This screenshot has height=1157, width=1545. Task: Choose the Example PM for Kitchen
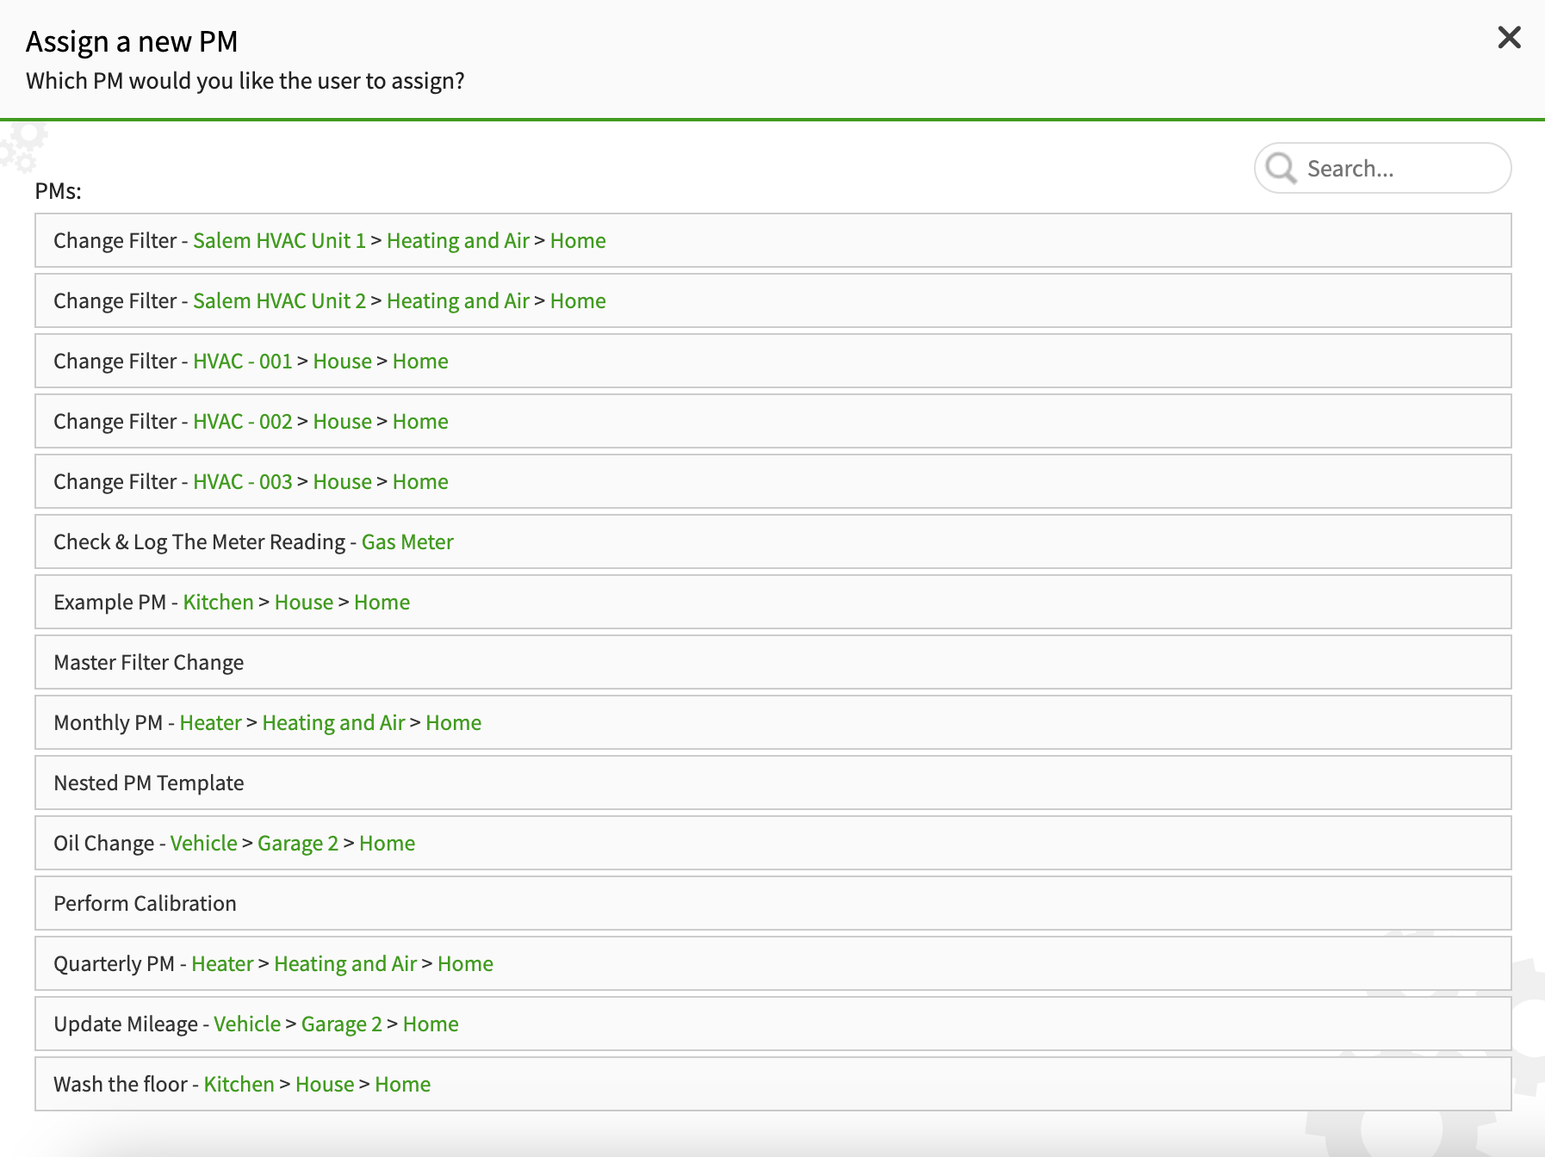click(x=109, y=603)
